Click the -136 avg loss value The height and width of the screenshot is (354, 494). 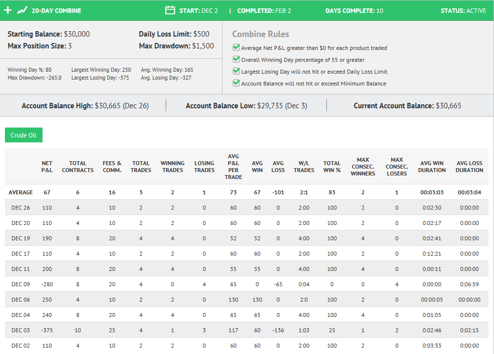278,330
